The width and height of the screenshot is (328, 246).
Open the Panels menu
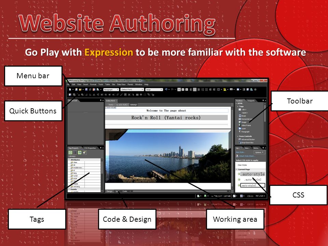coord(130,84)
